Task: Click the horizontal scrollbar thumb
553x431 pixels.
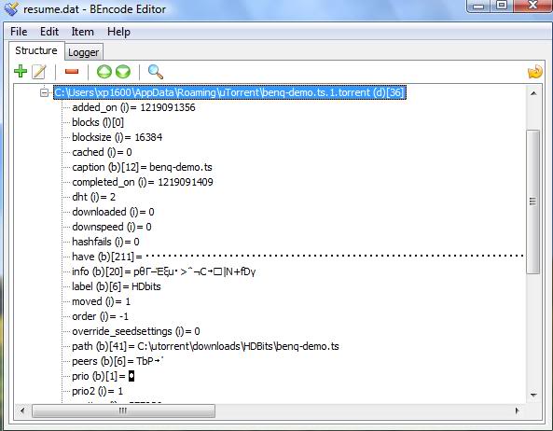Action: (123, 410)
